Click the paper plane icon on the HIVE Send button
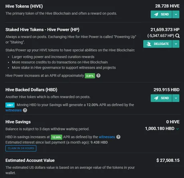Image resolution: width=184 pixels, height=178 pixels. pos(156,14)
